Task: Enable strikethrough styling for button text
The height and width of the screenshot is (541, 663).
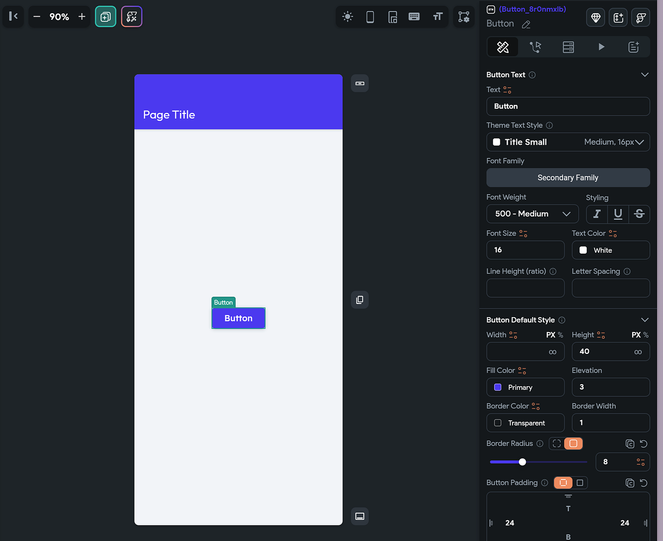Action: click(639, 214)
